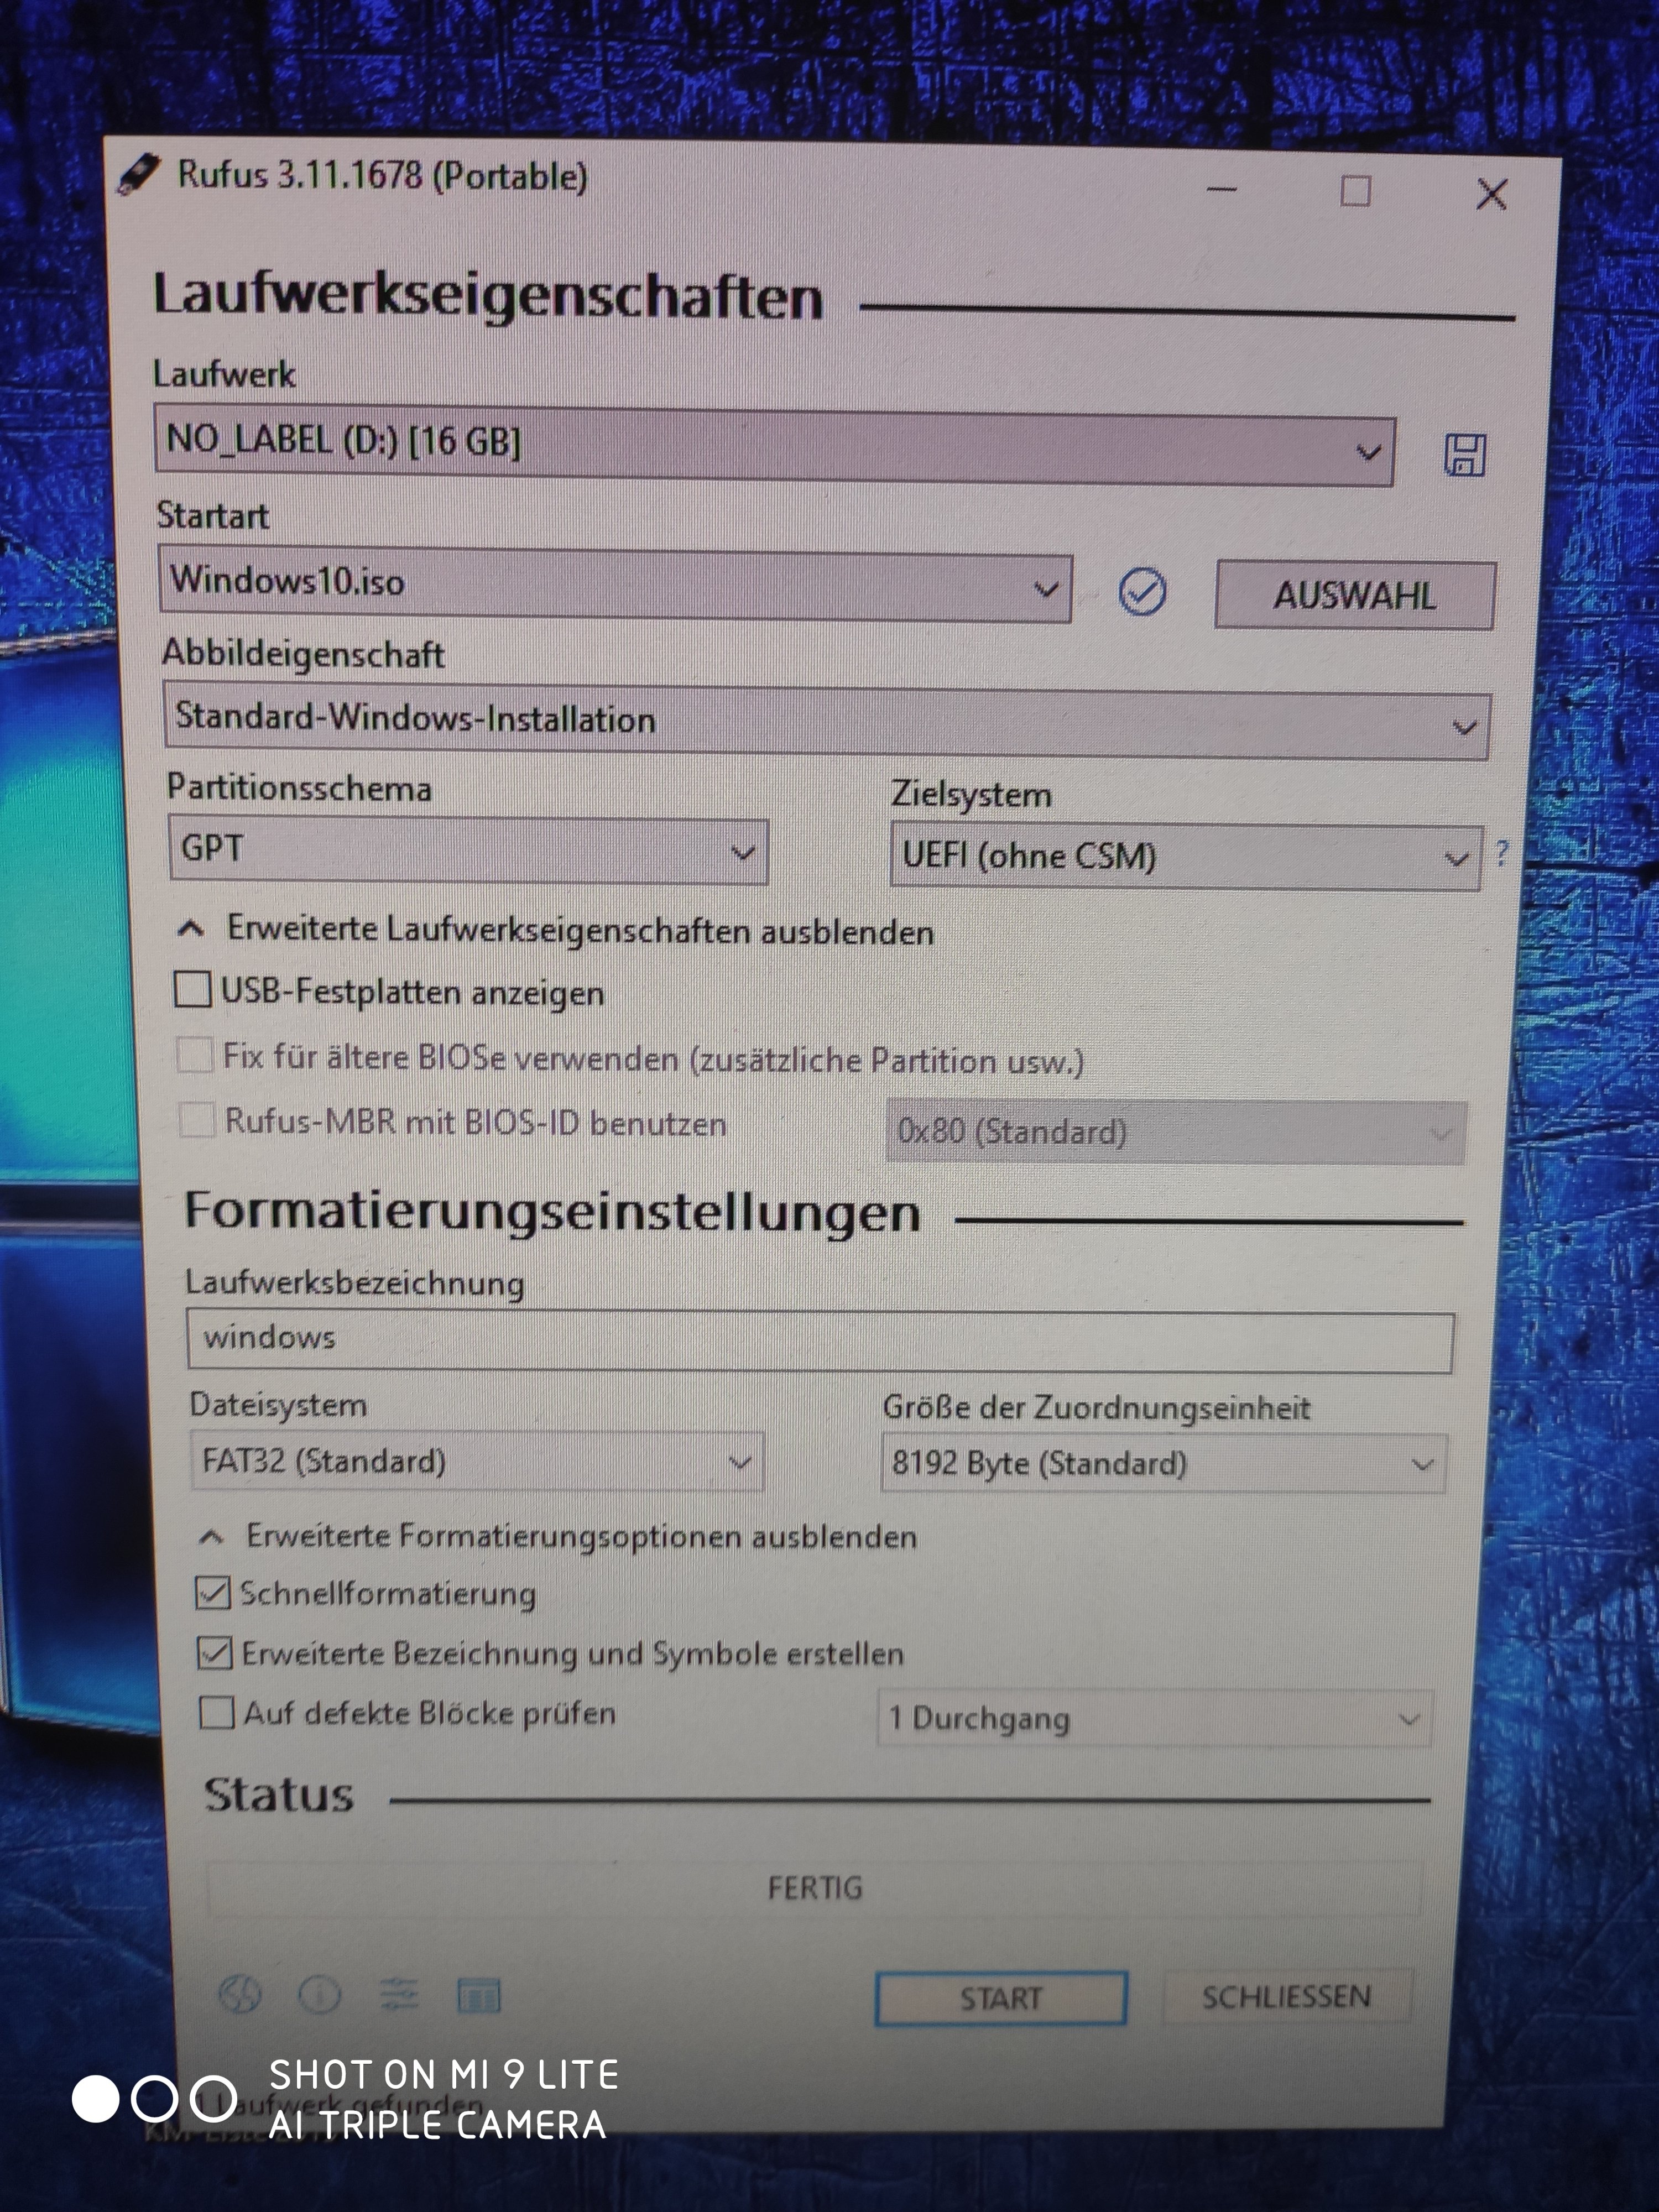Click the Laufwerksbezeichnung text field
Screen dimensions: 1659x2212
(819, 1340)
